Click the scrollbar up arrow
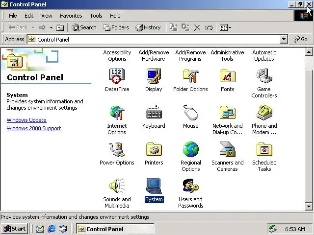The width and height of the screenshot is (314, 235). pyautogui.click(x=309, y=52)
